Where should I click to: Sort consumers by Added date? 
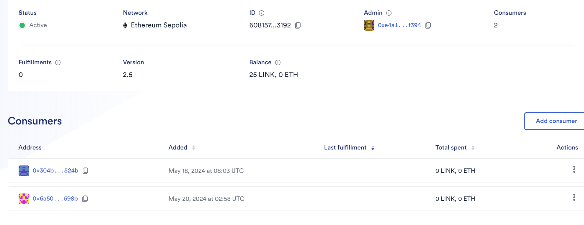pyautogui.click(x=194, y=148)
